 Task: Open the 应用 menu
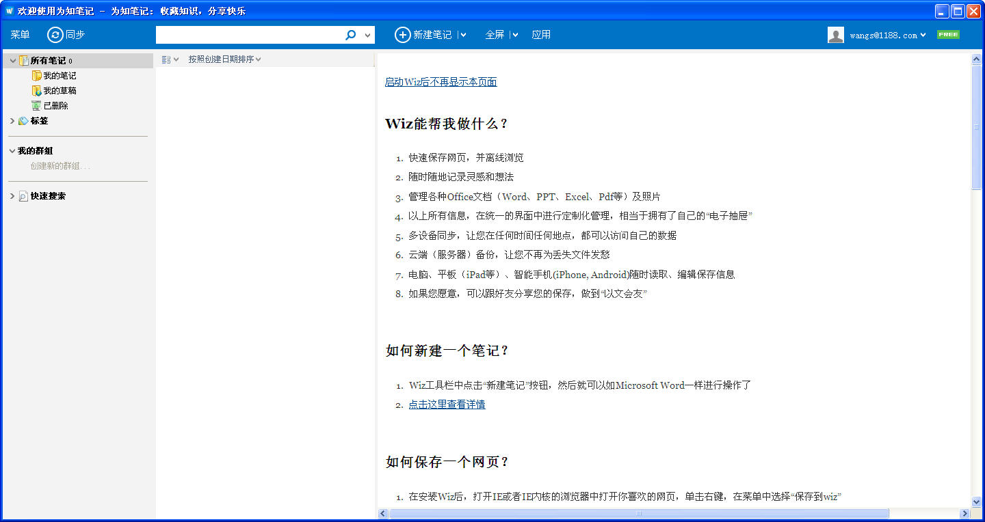(x=541, y=35)
